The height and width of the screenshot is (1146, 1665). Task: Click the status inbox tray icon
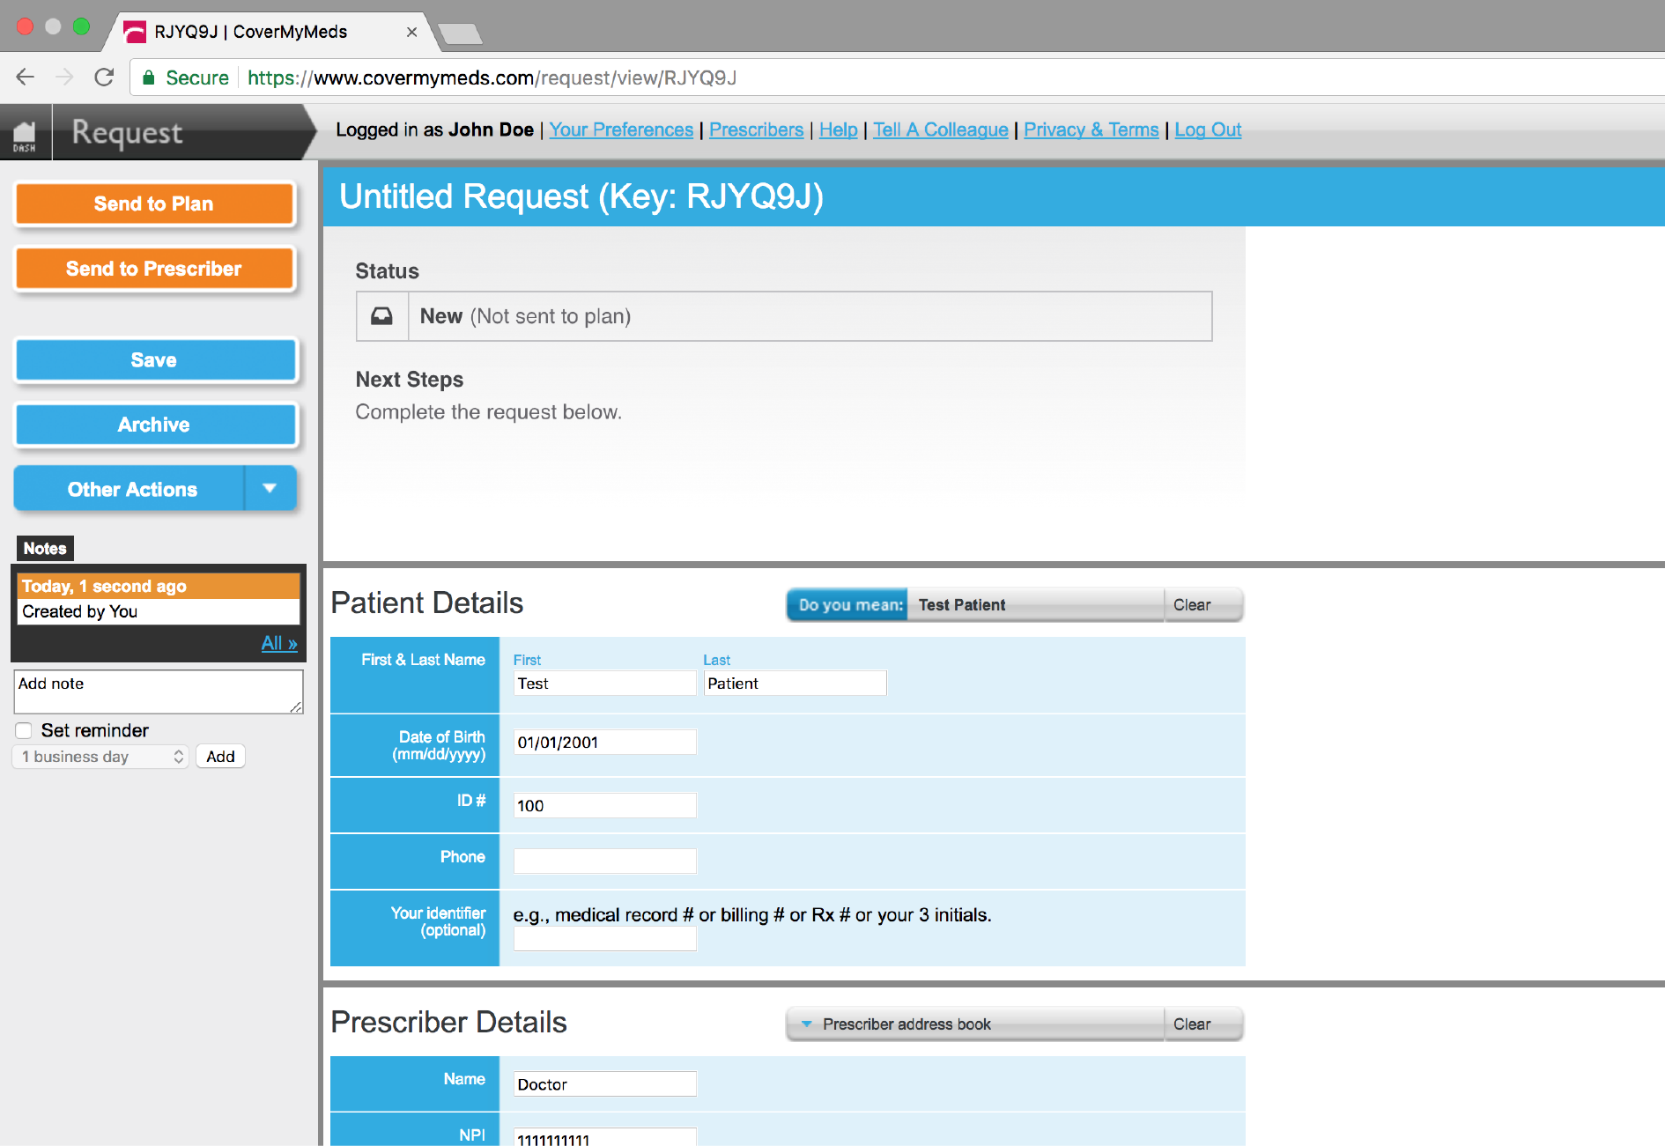pyautogui.click(x=381, y=316)
